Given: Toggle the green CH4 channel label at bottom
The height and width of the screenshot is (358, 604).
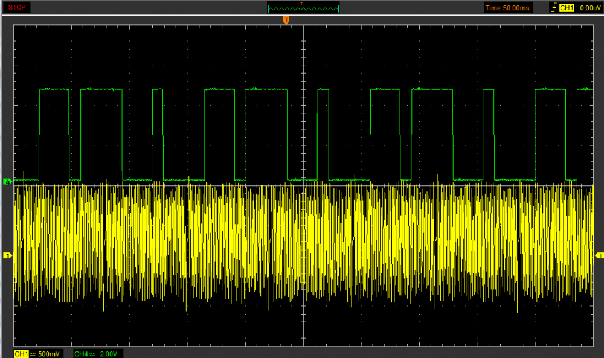Looking at the screenshot, I should 81,353.
